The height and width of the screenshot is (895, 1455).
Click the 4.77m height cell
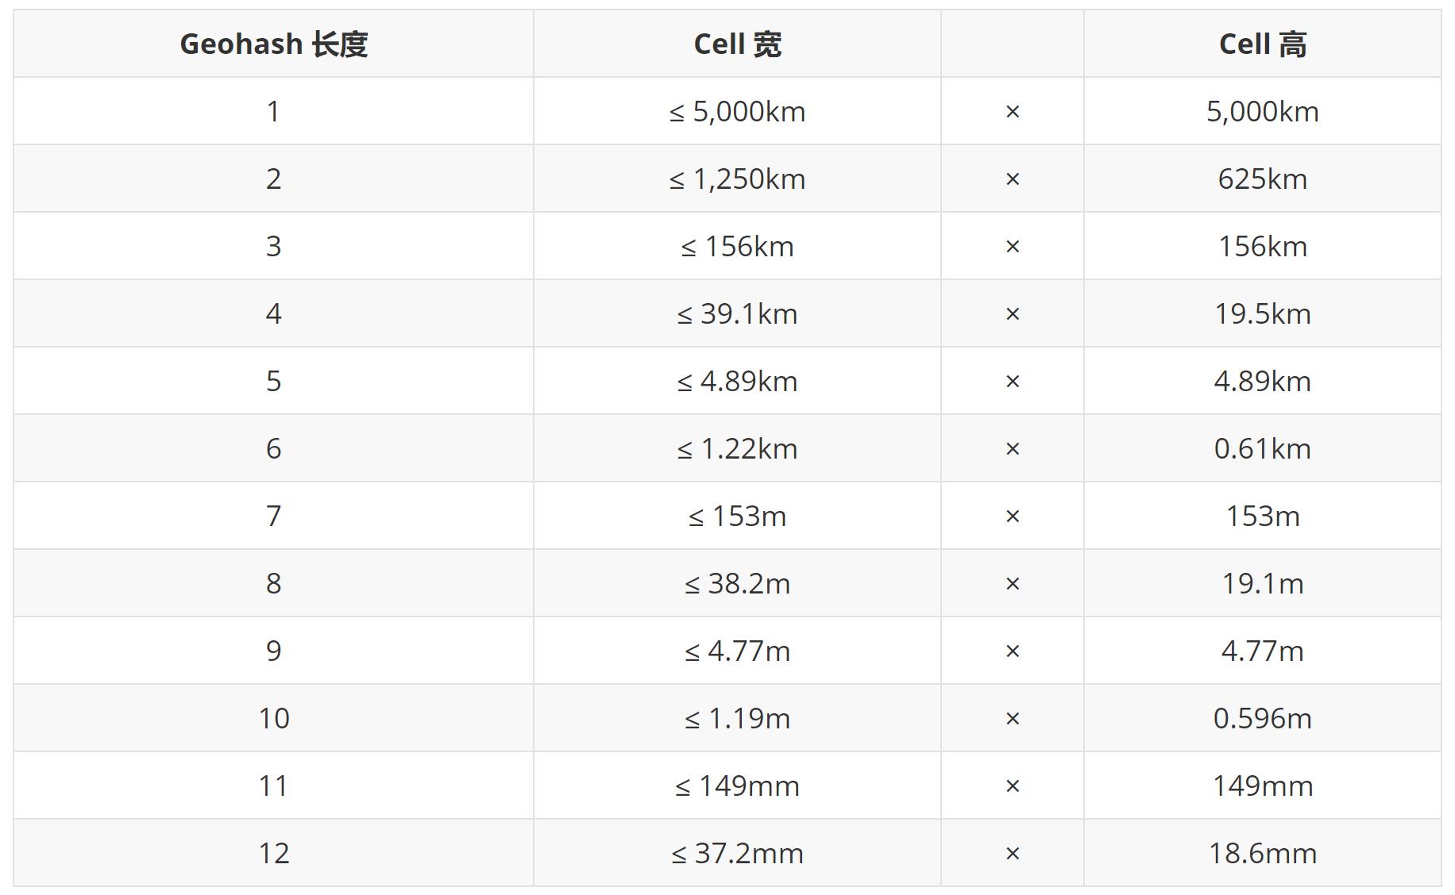coord(1262,651)
